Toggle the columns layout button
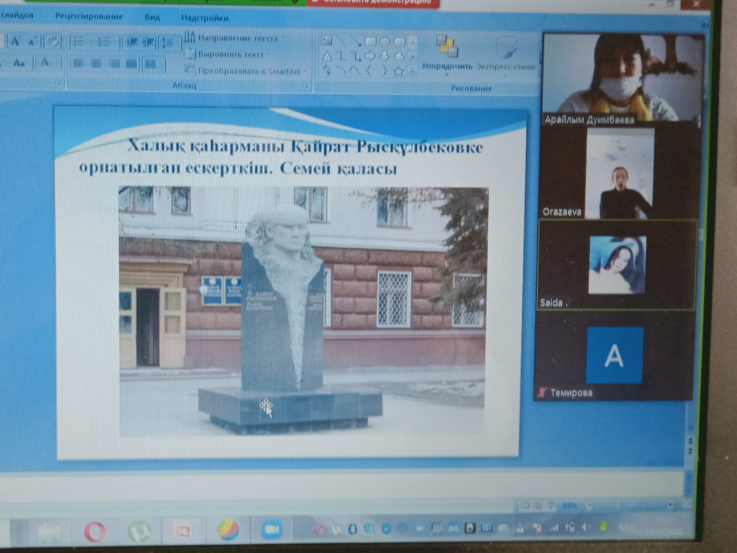Image resolution: width=737 pixels, height=553 pixels. pyautogui.click(x=150, y=63)
